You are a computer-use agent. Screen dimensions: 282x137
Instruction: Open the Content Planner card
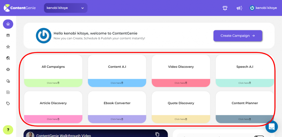pos(245,107)
